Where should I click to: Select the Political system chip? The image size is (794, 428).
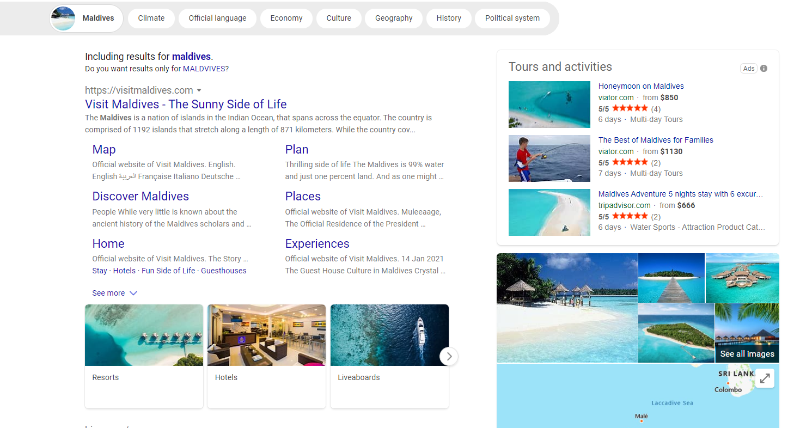(512, 18)
